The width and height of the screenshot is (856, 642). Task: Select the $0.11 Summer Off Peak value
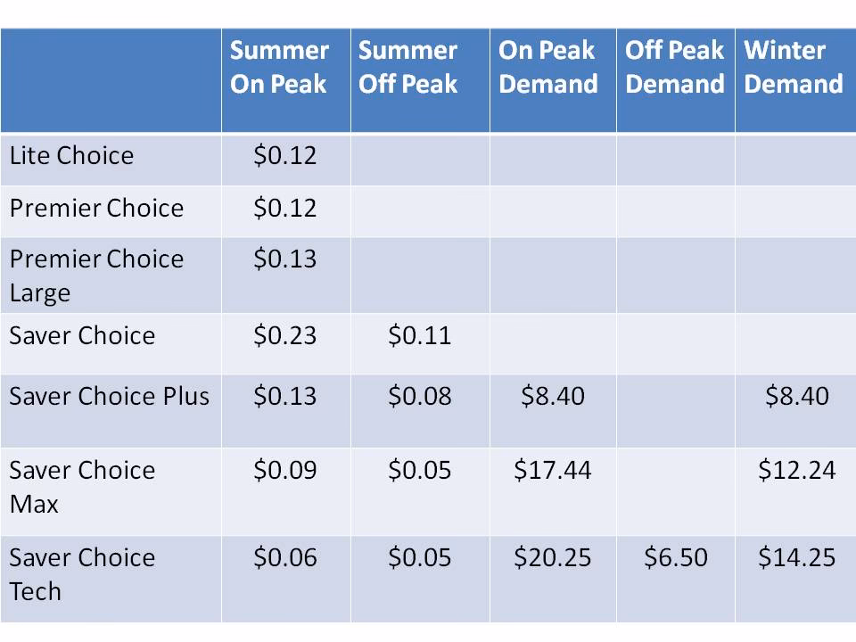(x=419, y=335)
